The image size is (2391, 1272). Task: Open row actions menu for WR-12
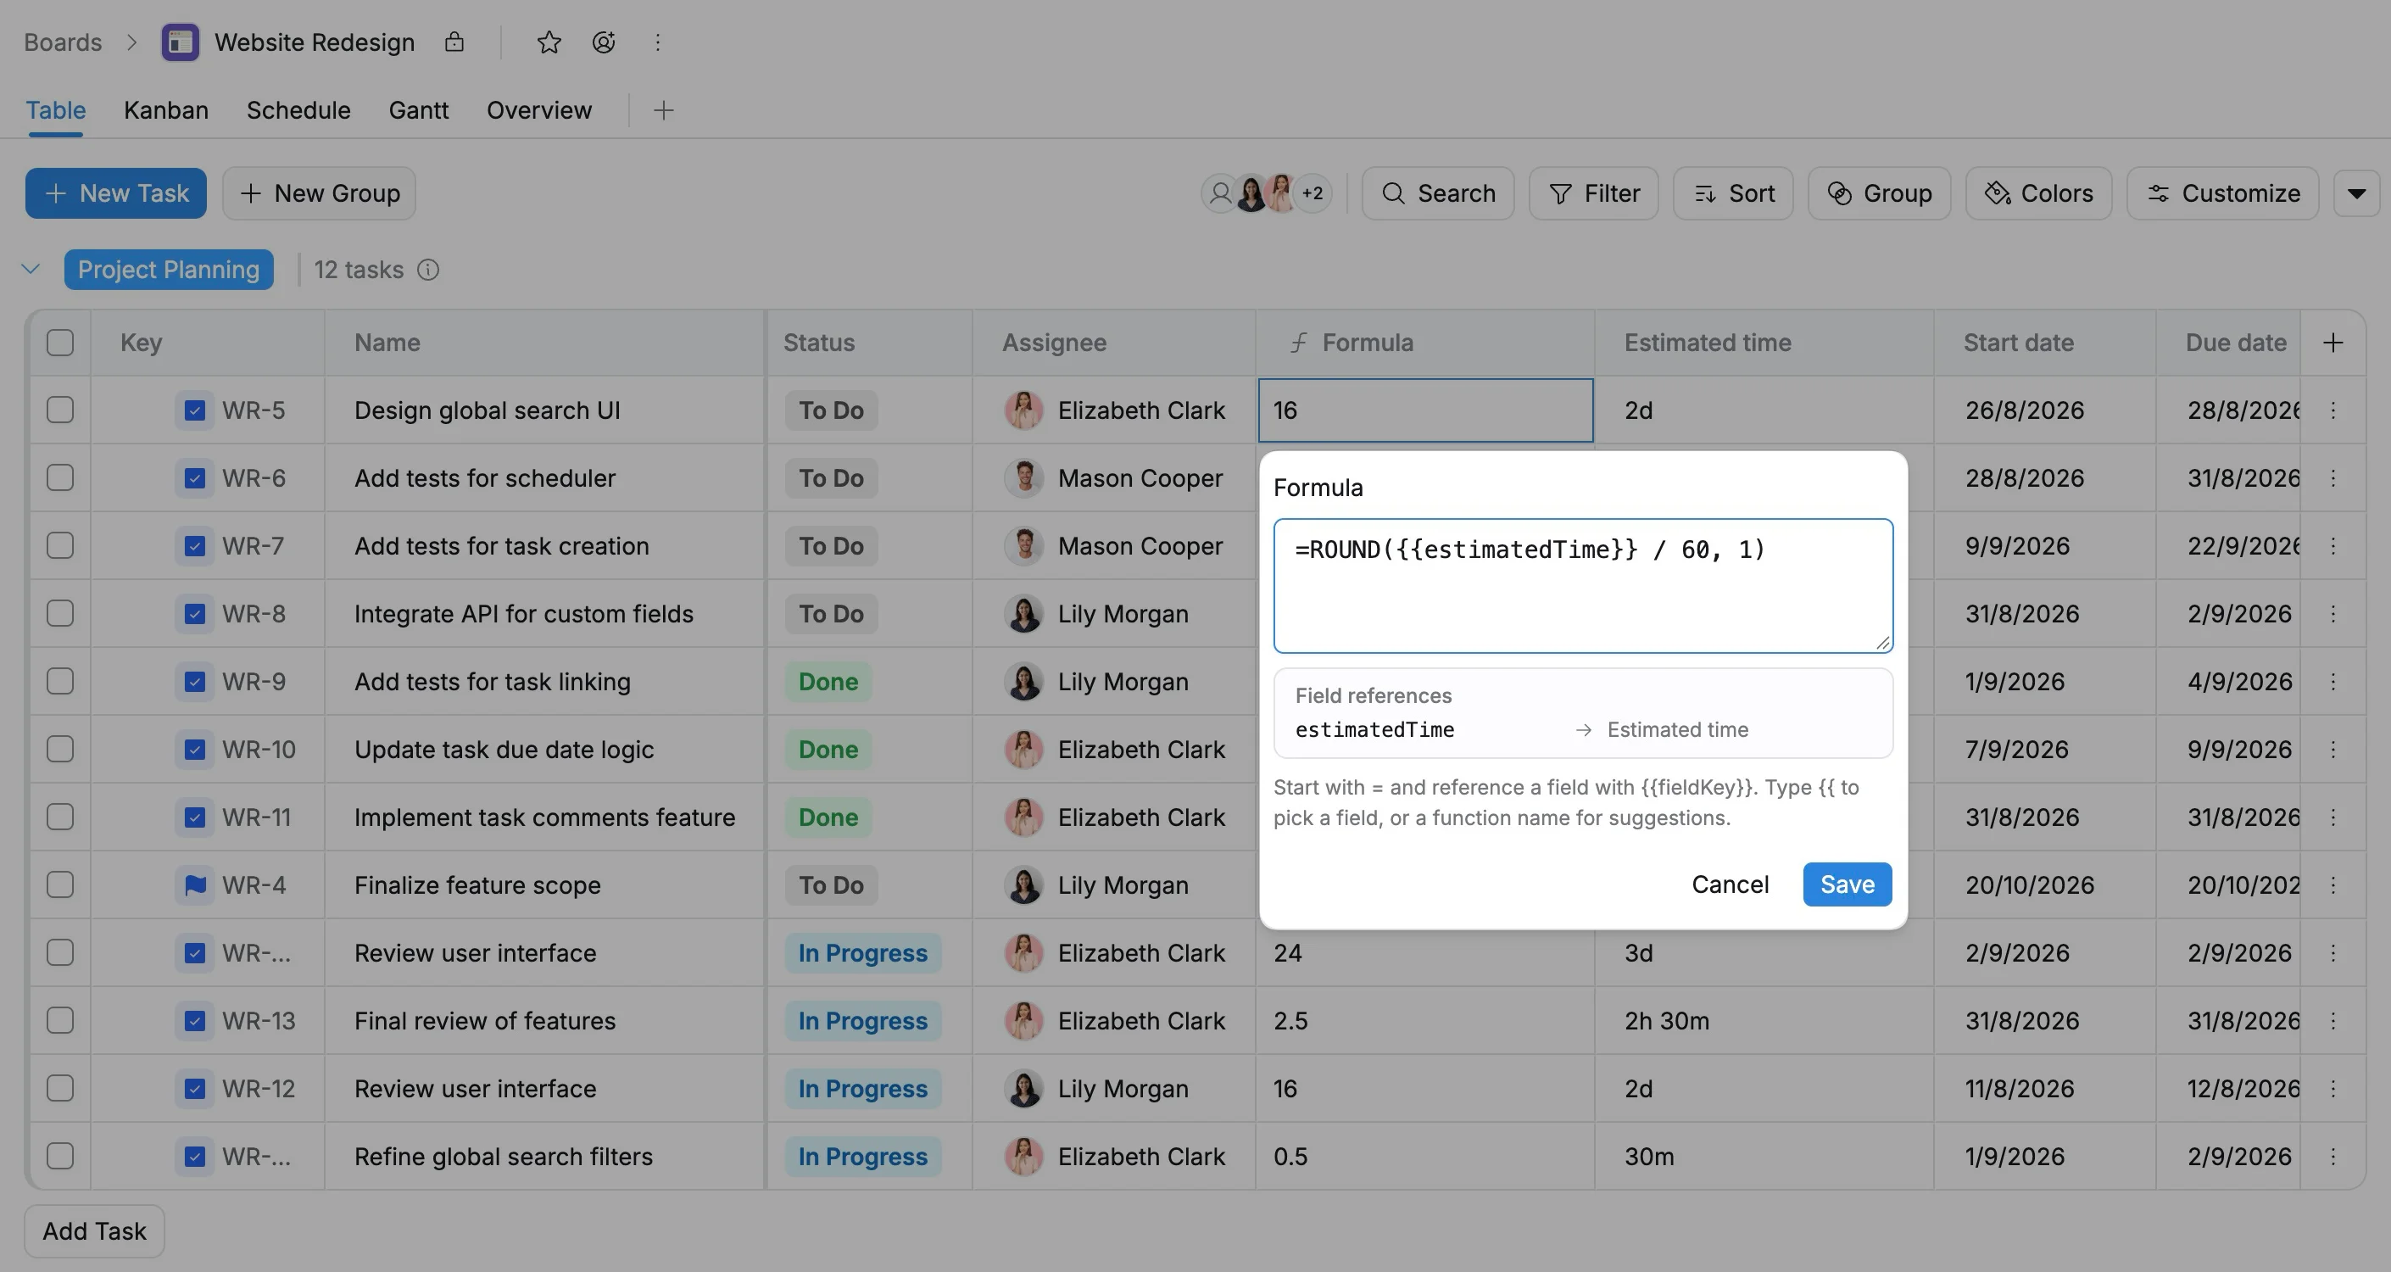(2332, 1088)
